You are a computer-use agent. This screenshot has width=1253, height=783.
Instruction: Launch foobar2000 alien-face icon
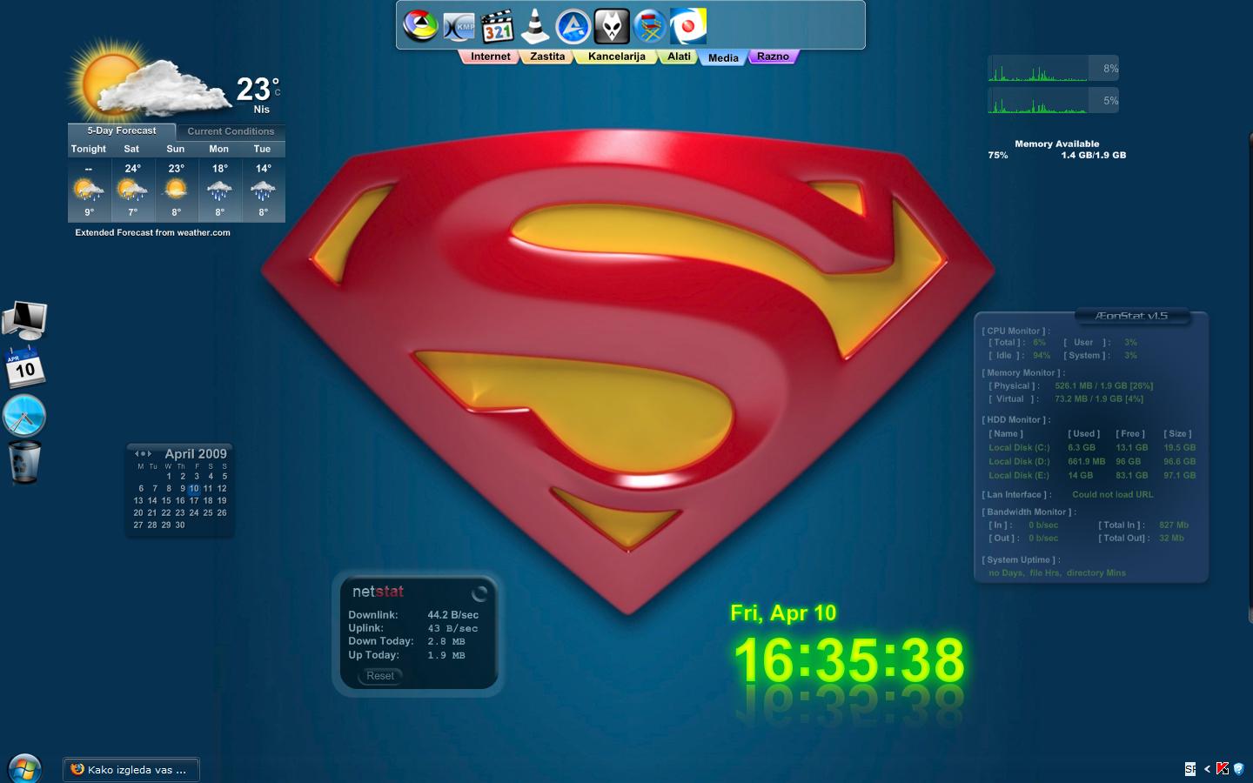(612, 26)
